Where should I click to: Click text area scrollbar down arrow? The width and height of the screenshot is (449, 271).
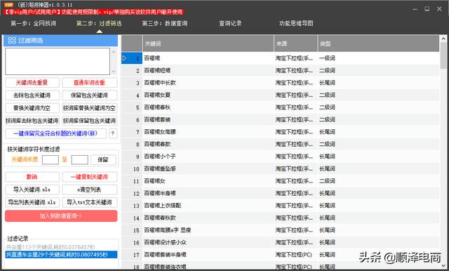click(114, 72)
